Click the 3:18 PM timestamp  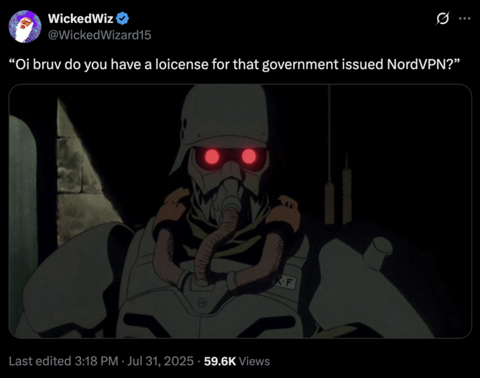pos(97,361)
